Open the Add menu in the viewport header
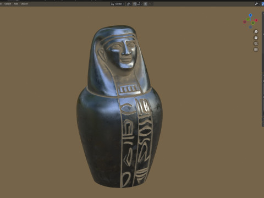 click(x=16, y=4)
